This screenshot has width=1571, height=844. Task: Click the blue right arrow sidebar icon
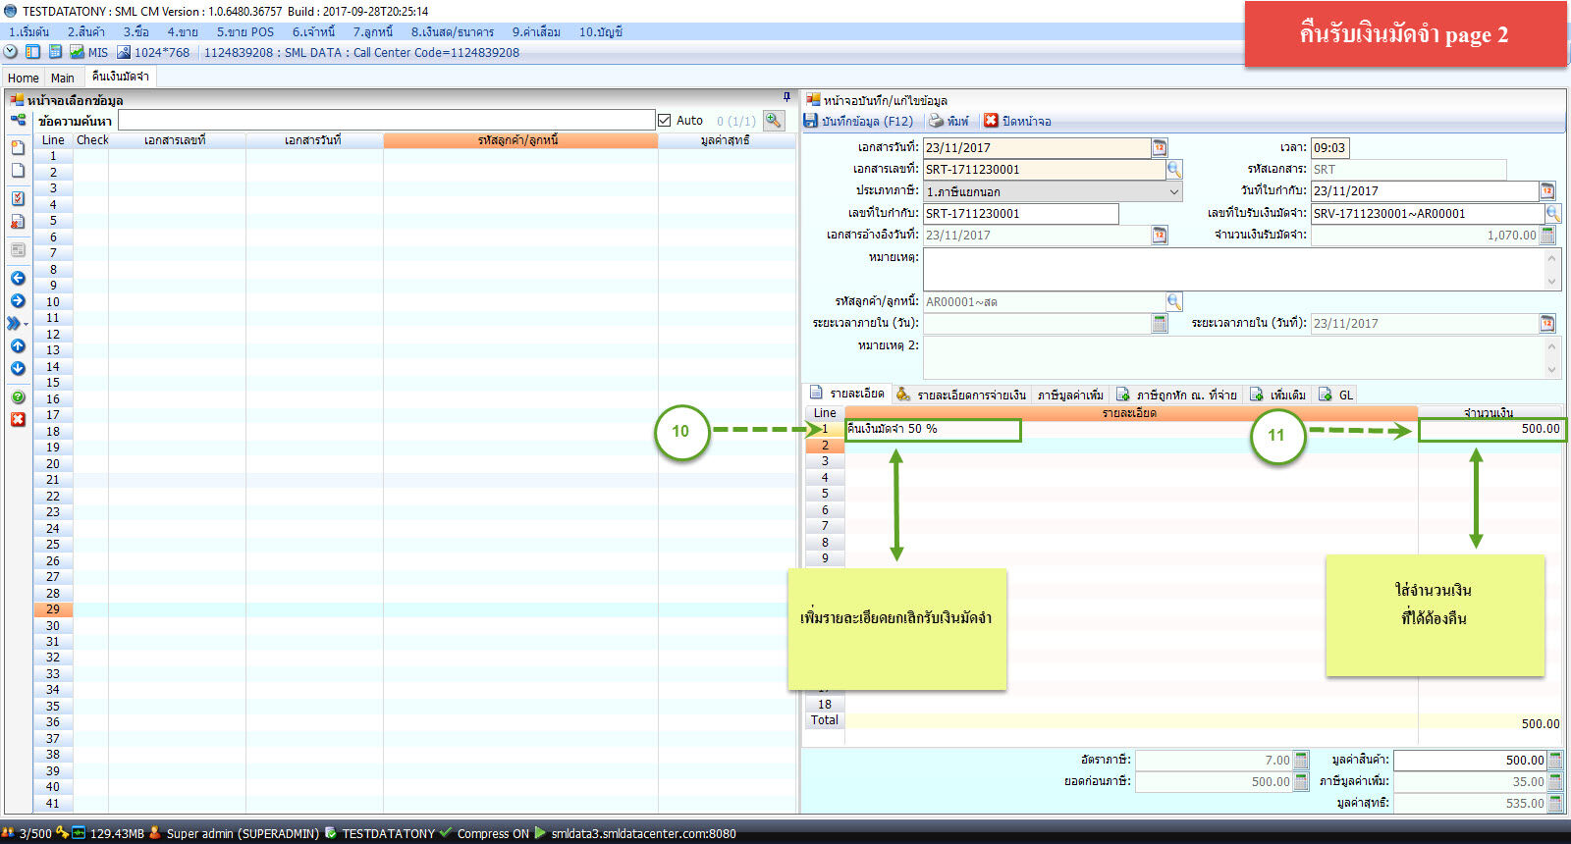[x=18, y=300]
